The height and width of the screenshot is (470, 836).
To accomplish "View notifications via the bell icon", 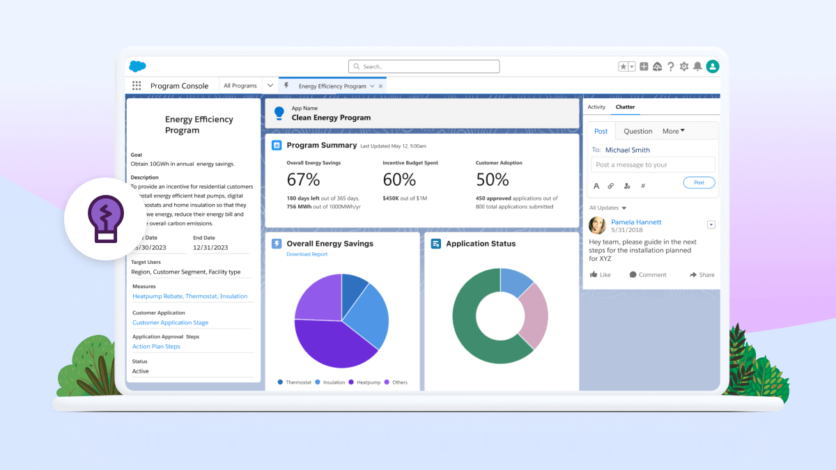I will [x=699, y=66].
